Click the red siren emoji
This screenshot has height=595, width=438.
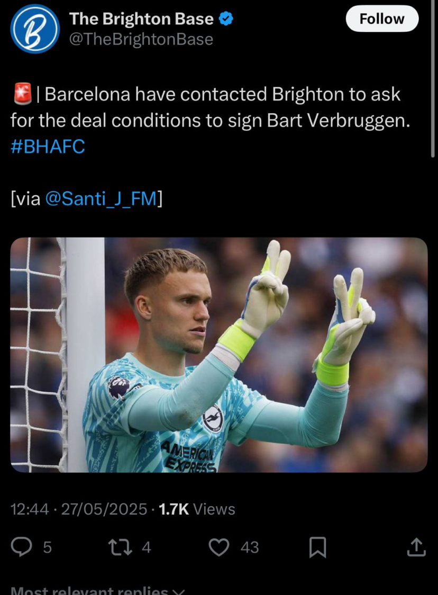23,94
